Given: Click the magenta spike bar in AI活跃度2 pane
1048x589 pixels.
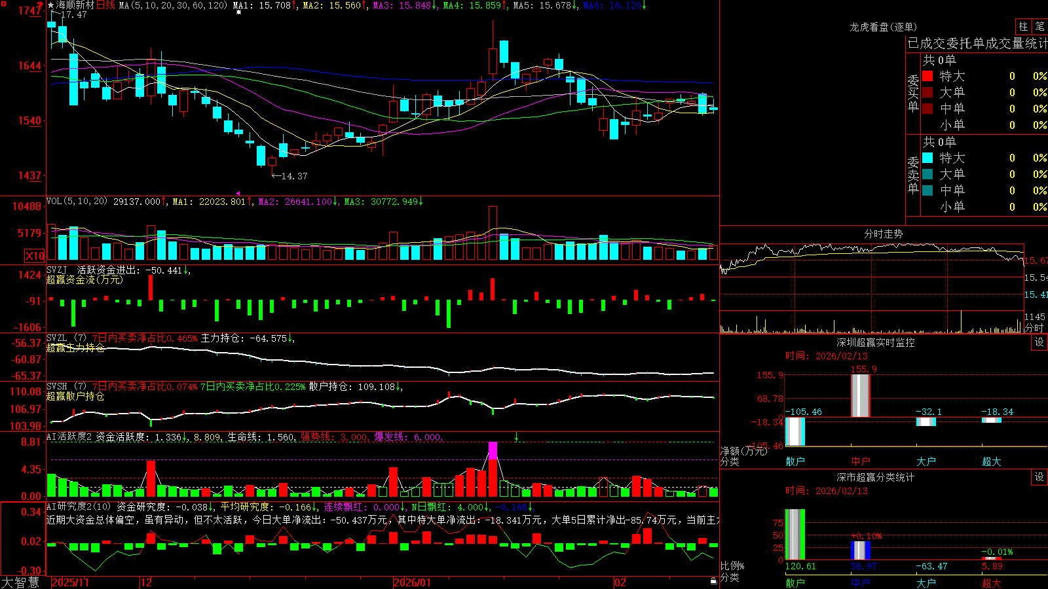Looking at the screenshot, I should (x=493, y=450).
